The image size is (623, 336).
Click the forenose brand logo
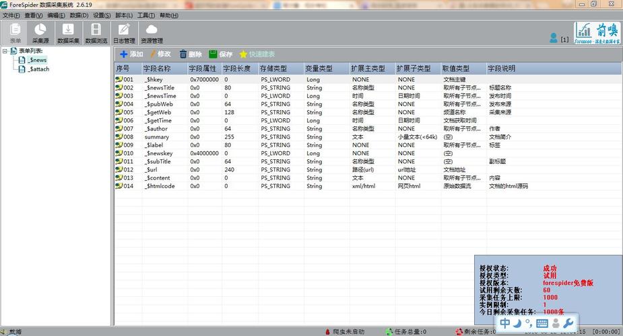pos(597,33)
